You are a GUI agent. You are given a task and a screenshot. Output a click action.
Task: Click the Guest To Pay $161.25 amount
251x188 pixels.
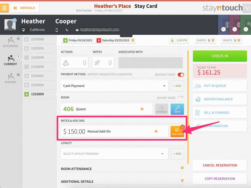click(220, 71)
